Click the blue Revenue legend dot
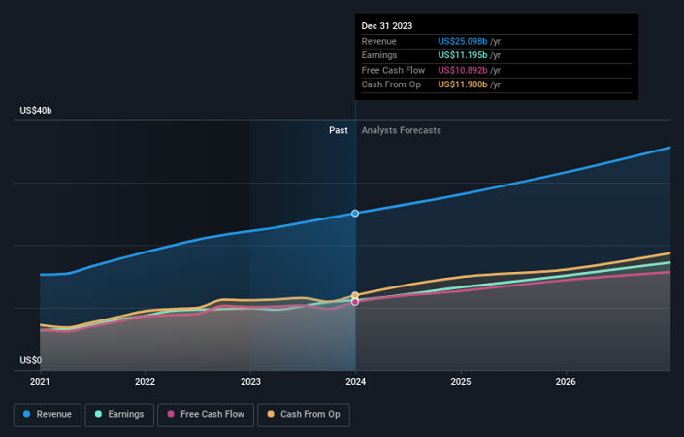The width and height of the screenshot is (684, 437). tap(26, 414)
